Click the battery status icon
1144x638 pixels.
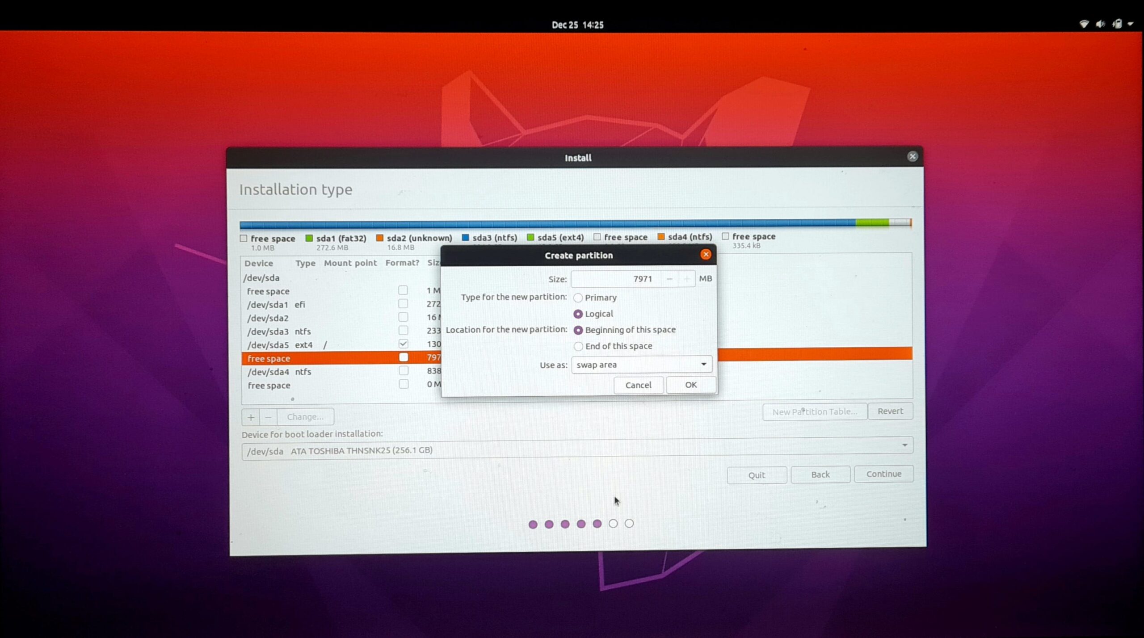point(1117,24)
